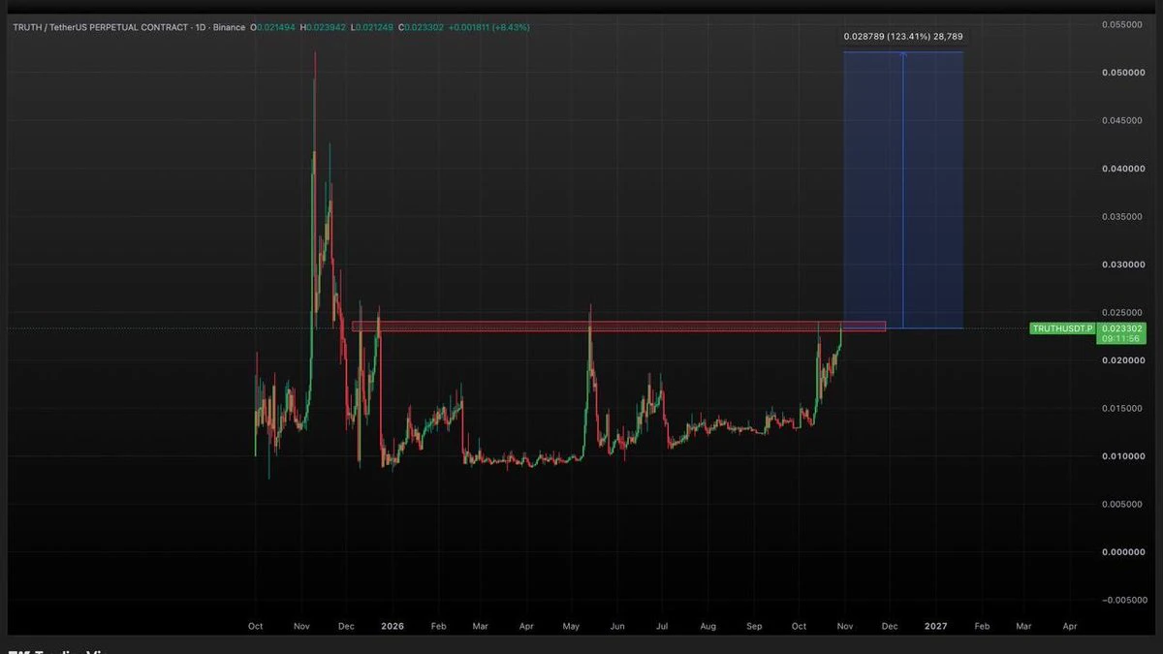Select the high value 0.023942

coord(329,27)
